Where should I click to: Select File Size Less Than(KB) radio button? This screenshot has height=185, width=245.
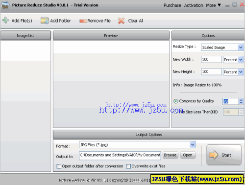(175, 112)
